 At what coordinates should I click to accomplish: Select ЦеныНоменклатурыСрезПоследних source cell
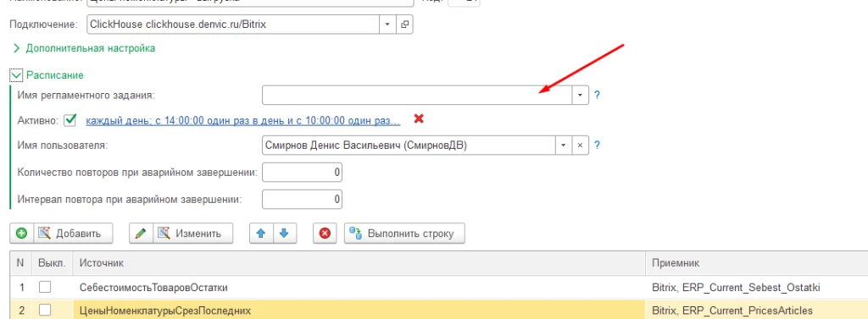coord(359,310)
